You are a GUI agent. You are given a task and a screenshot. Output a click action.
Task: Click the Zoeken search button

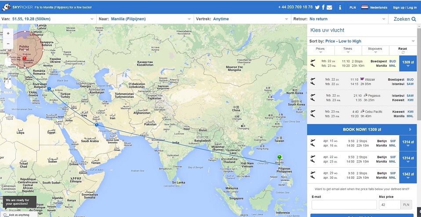click(405, 19)
